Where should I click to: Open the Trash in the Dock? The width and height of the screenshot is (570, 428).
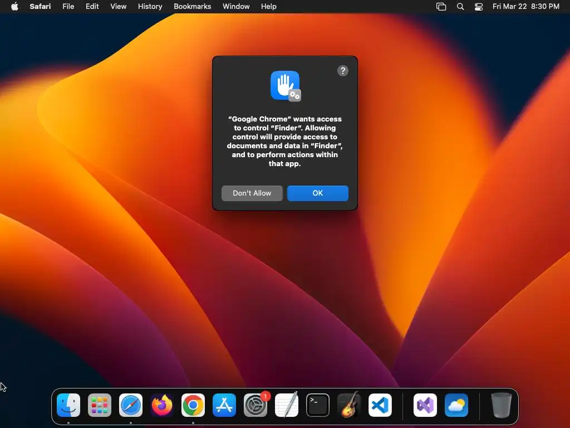coord(502,405)
